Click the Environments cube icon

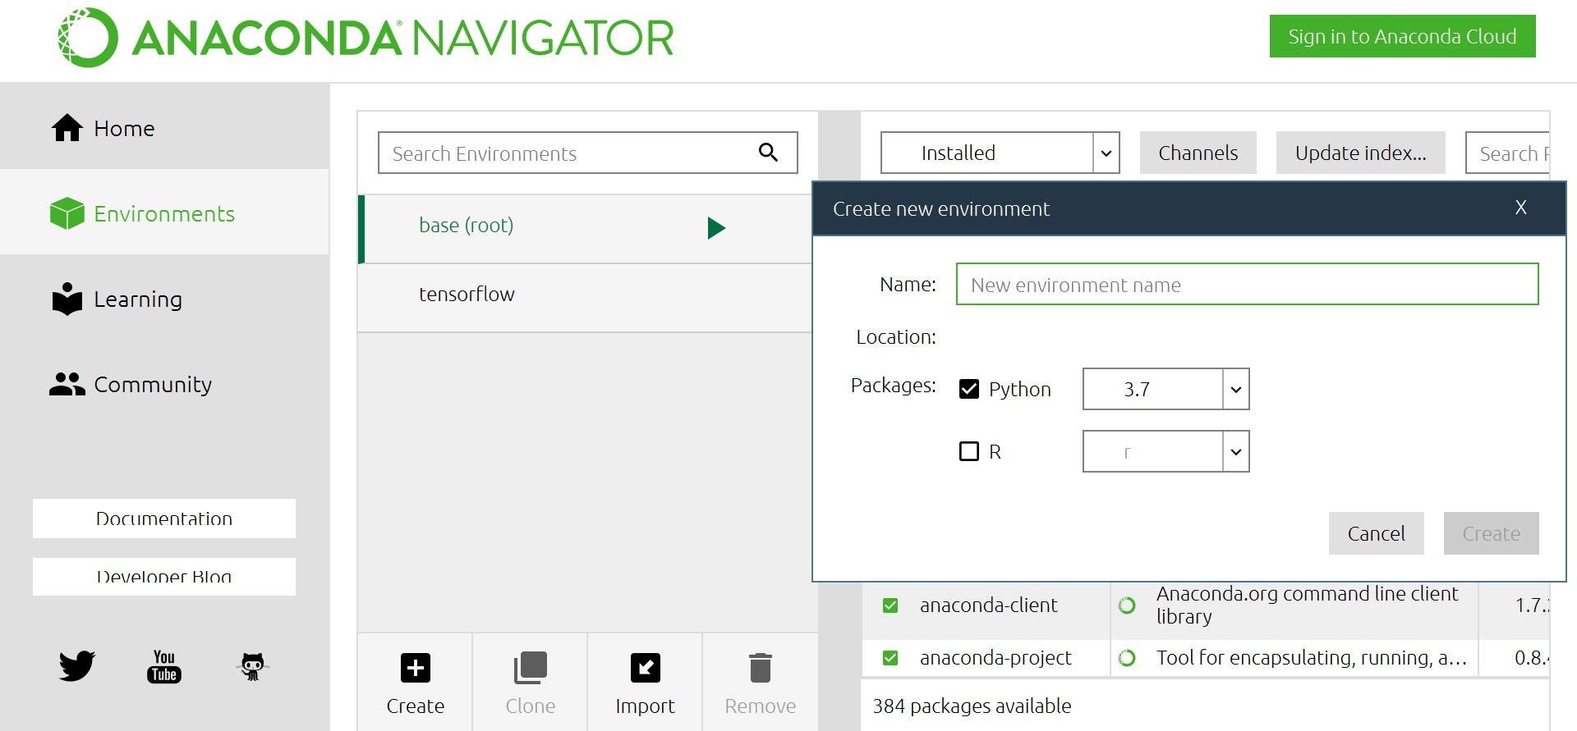(x=67, y=213)
